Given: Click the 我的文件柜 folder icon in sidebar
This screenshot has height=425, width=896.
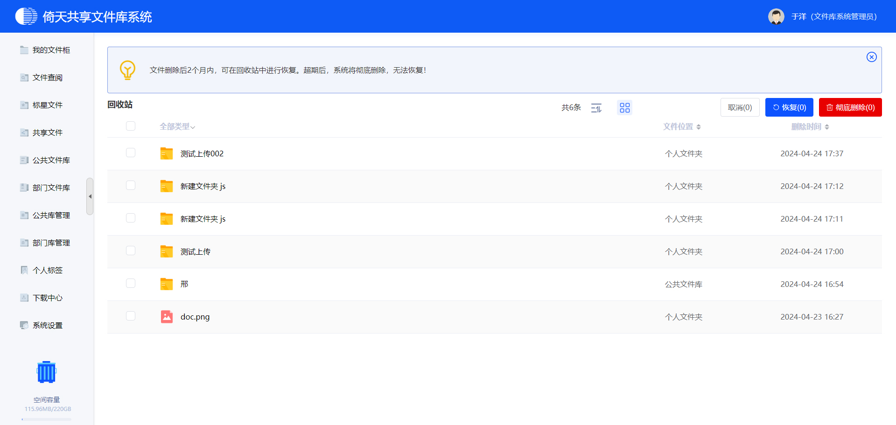Looking at the screenshot, I should click(24, 50).
